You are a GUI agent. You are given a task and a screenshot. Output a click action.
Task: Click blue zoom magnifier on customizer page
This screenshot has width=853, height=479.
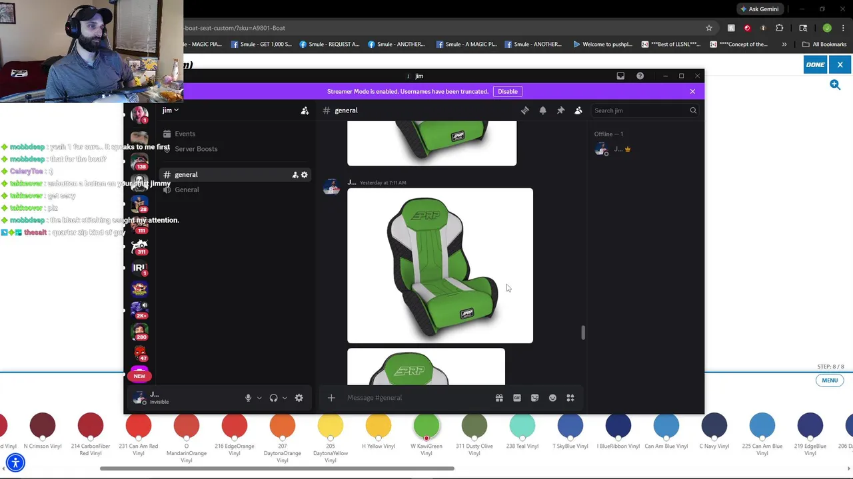click(835, 84)
